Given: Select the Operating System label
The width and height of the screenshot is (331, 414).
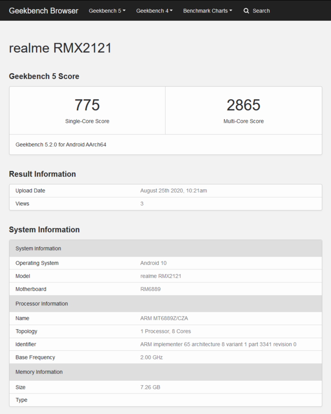Looking at the screenshot, I should point(37,263).
